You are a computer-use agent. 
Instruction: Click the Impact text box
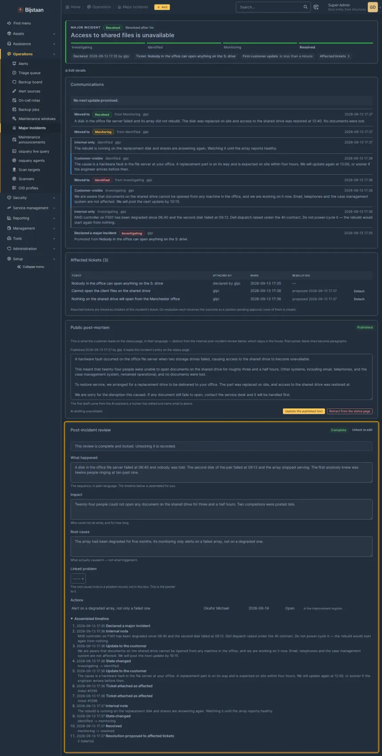click(221, 509)
